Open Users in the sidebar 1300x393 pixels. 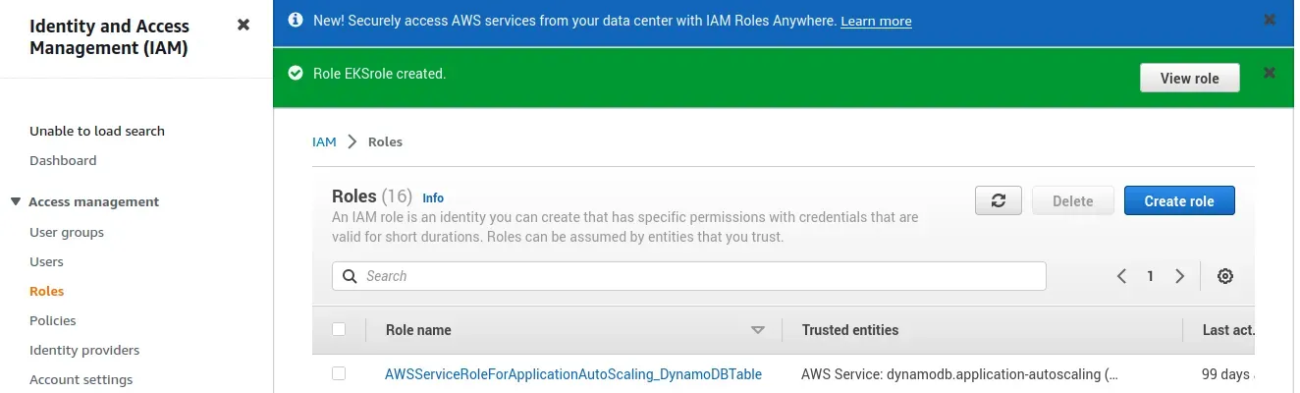[46, 261]
